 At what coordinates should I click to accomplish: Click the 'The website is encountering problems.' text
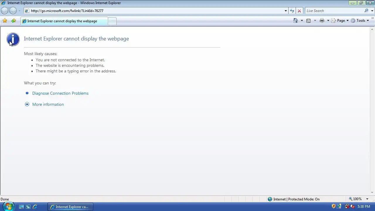click(x=70, y=65)
